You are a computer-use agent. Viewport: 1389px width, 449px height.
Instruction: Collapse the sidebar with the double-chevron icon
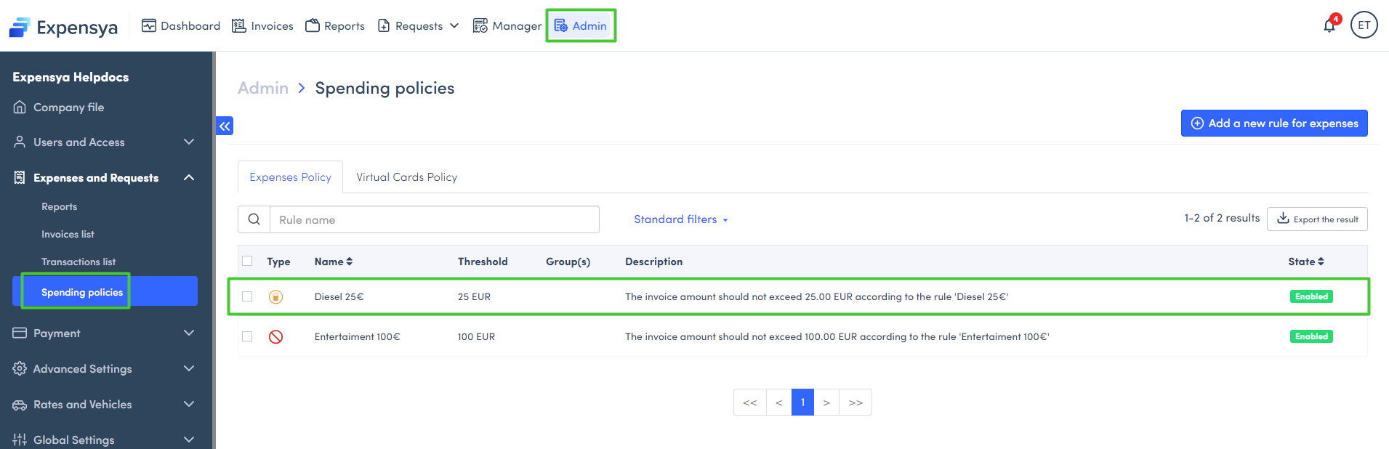click(225, 126)
